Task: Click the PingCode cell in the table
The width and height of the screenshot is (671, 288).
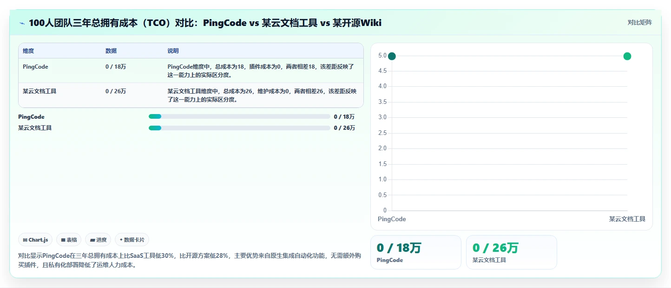Action: [x=35, y=67]
